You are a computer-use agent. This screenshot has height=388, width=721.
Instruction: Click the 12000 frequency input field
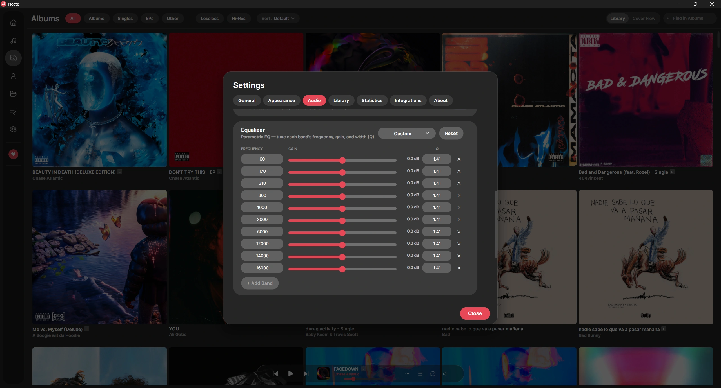(x=262, y=244)
